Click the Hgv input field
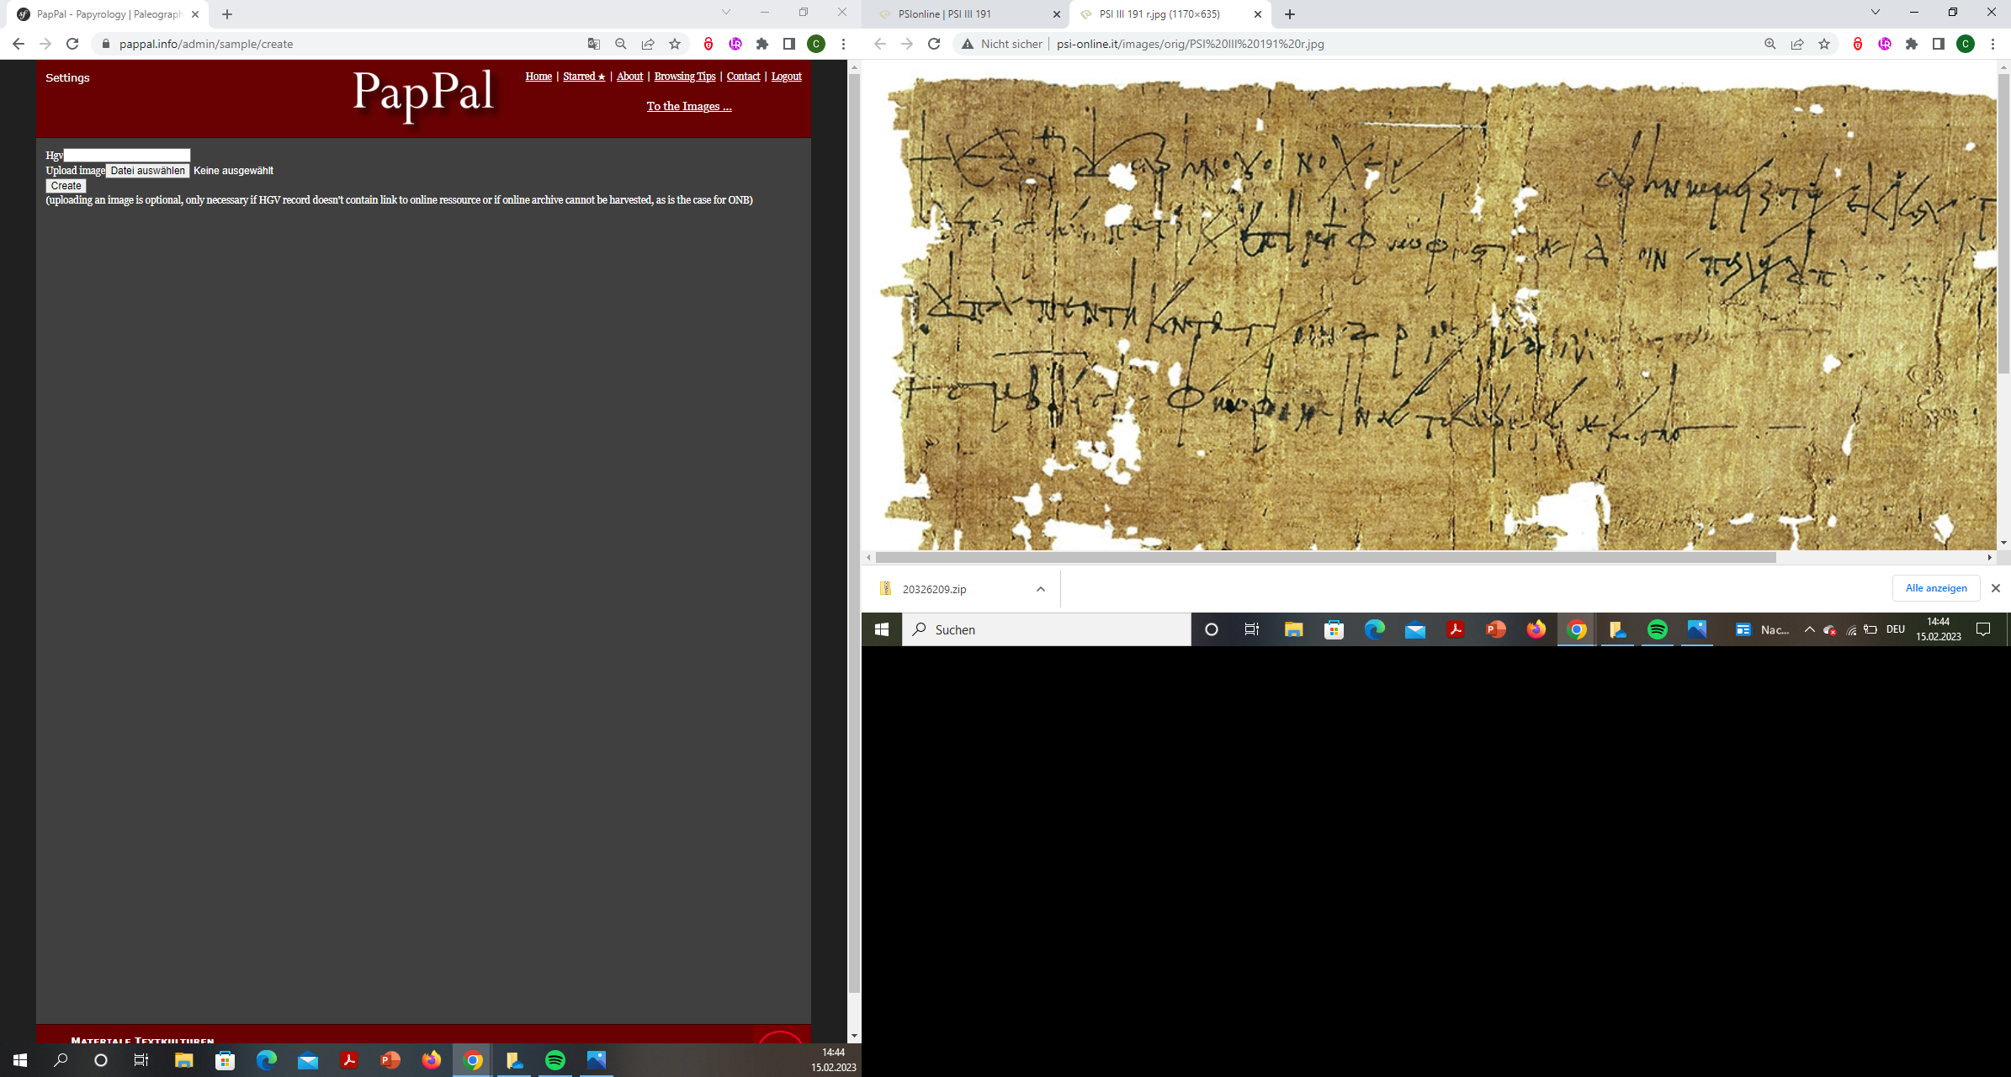2011x1077 pixels. point(127,155)
